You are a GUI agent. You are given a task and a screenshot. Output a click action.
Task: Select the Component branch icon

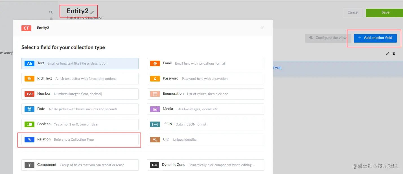pos(29,165)
